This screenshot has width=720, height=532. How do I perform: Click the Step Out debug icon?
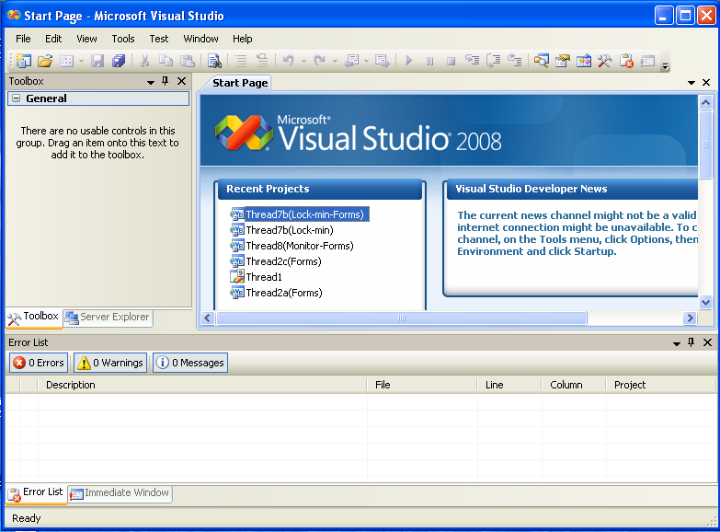pyautogui.click(x=515, y=60)
